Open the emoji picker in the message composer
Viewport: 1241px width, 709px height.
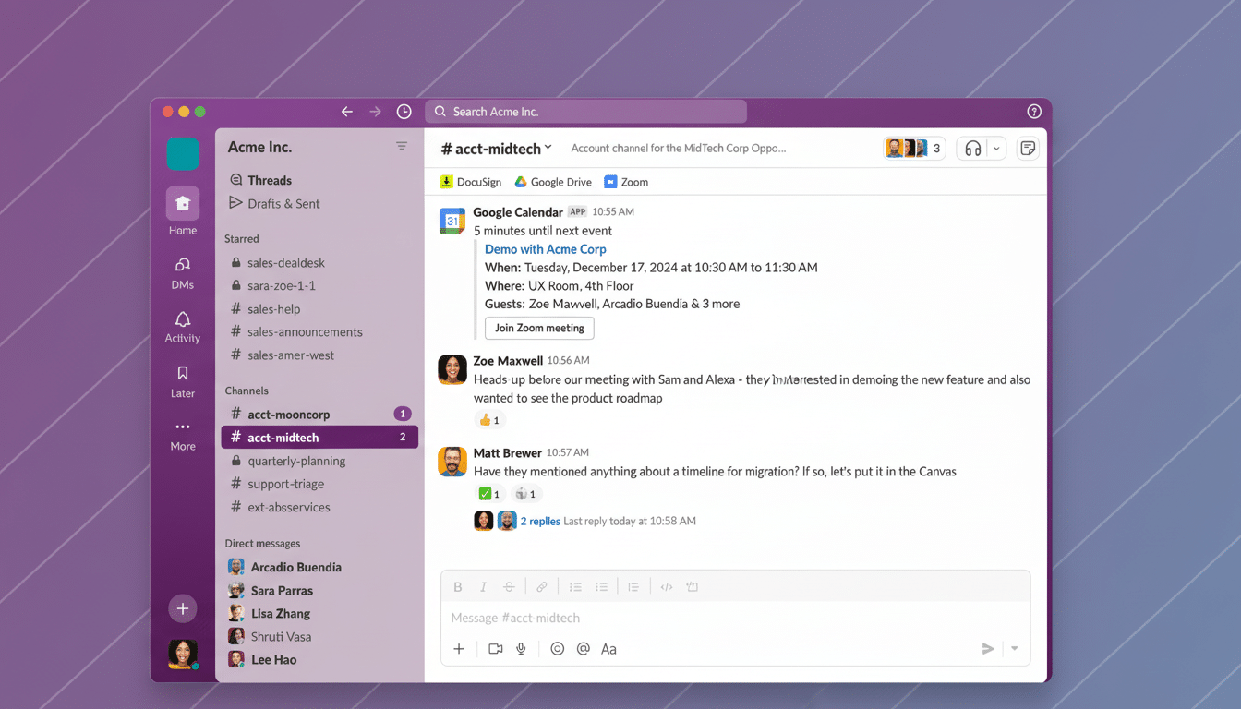557,649
